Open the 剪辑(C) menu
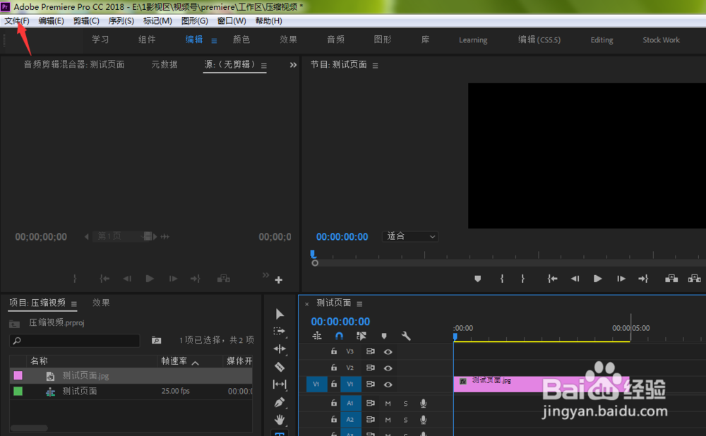 86,20
